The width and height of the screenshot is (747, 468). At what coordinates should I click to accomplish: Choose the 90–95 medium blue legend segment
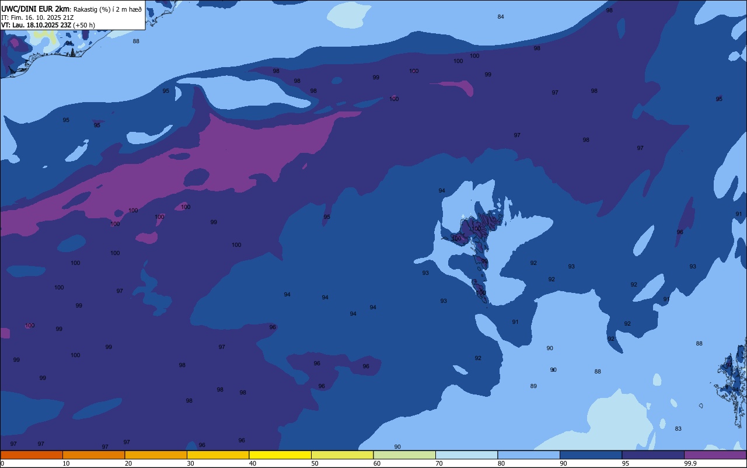coord(591,455)
